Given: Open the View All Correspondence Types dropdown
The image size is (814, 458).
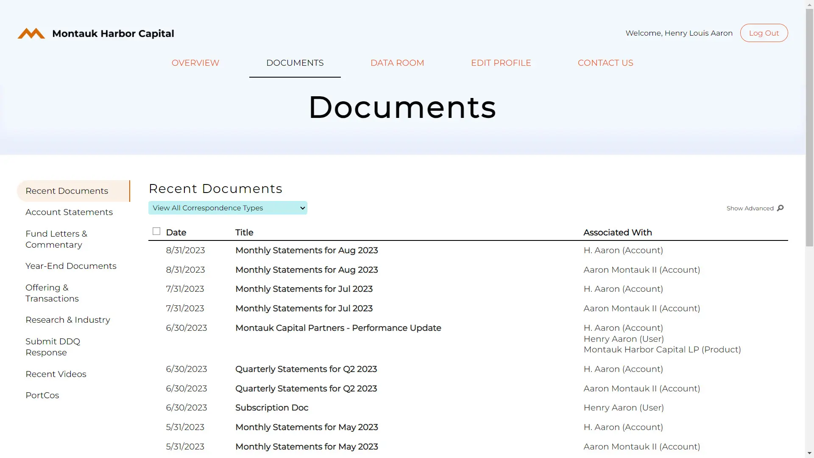Looking at the screenshot, I should pyautogui.click(x=228, y=208).
